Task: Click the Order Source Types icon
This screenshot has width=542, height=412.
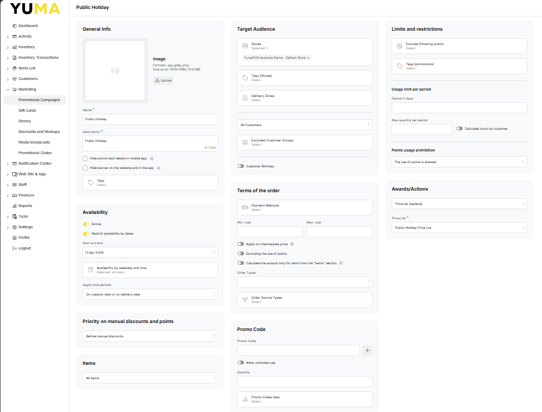Action: 245,300
